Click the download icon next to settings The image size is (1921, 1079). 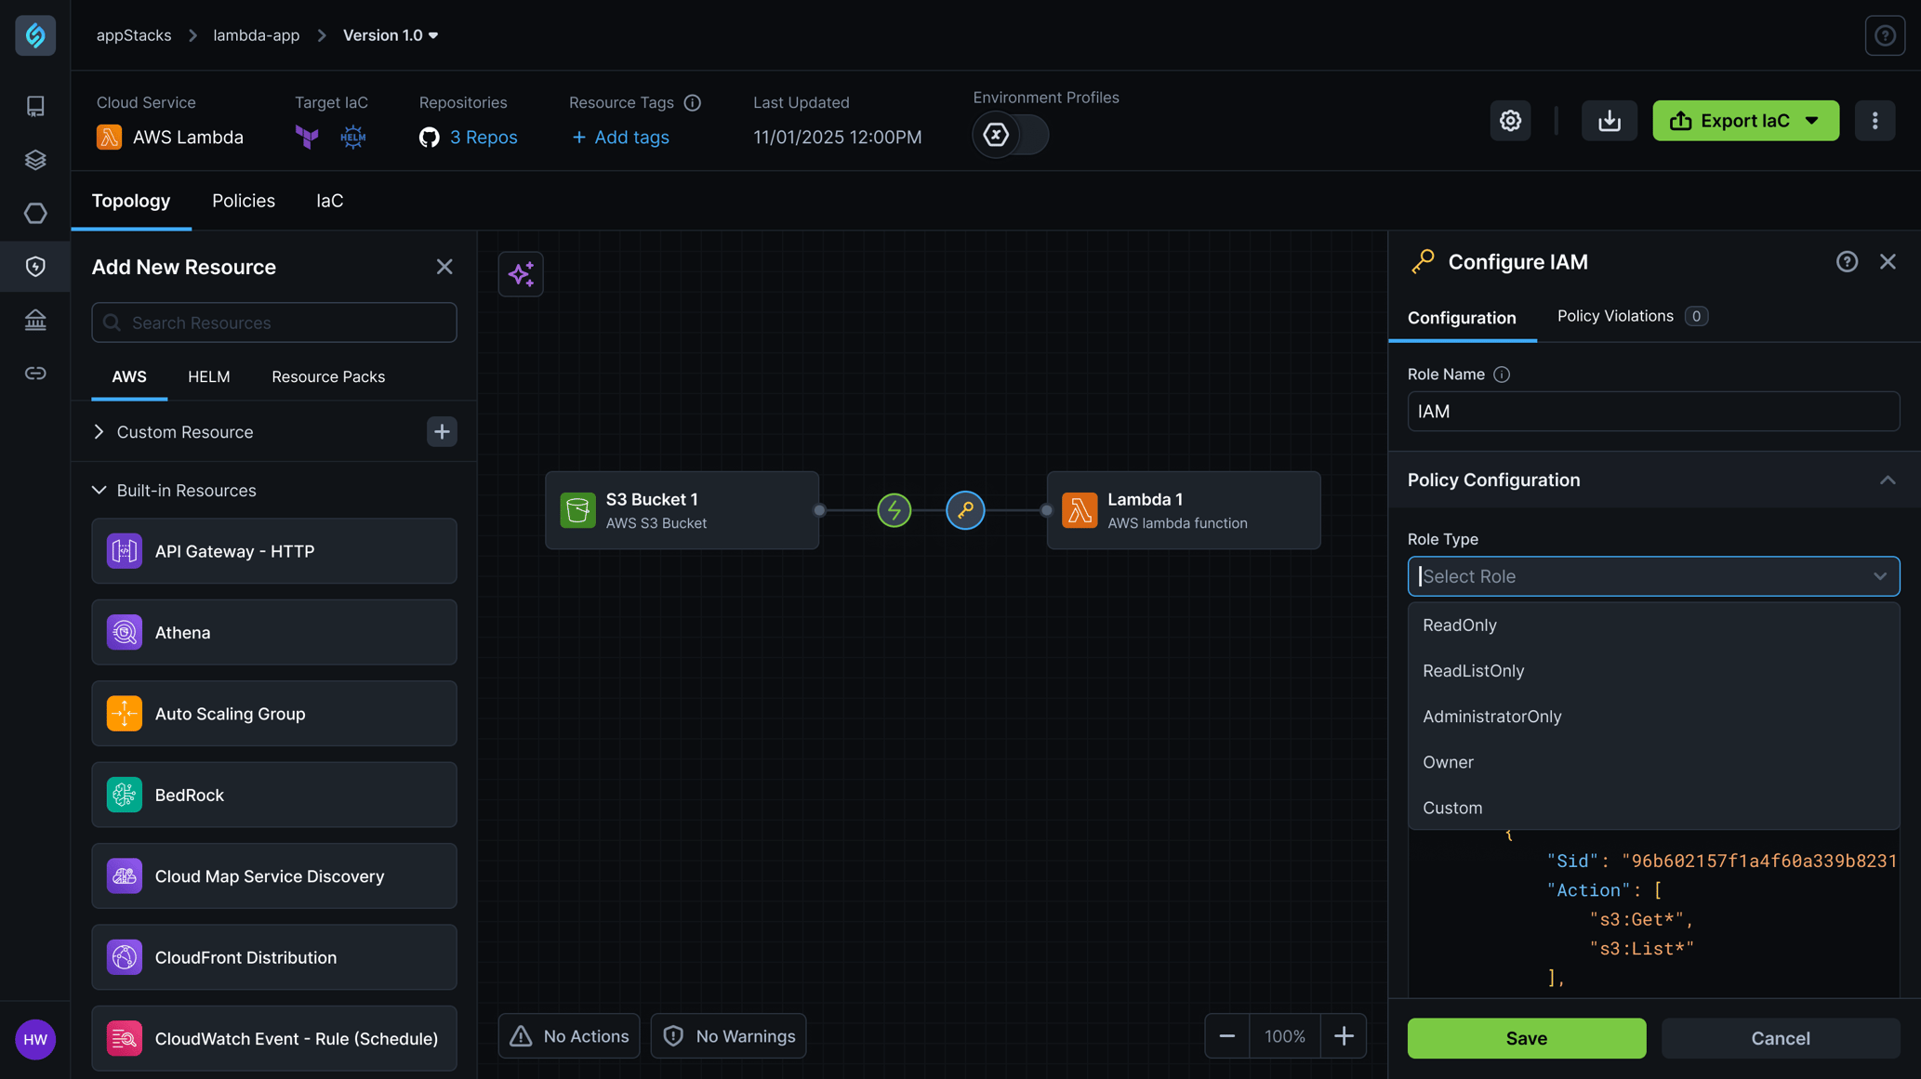[1609, 119]
